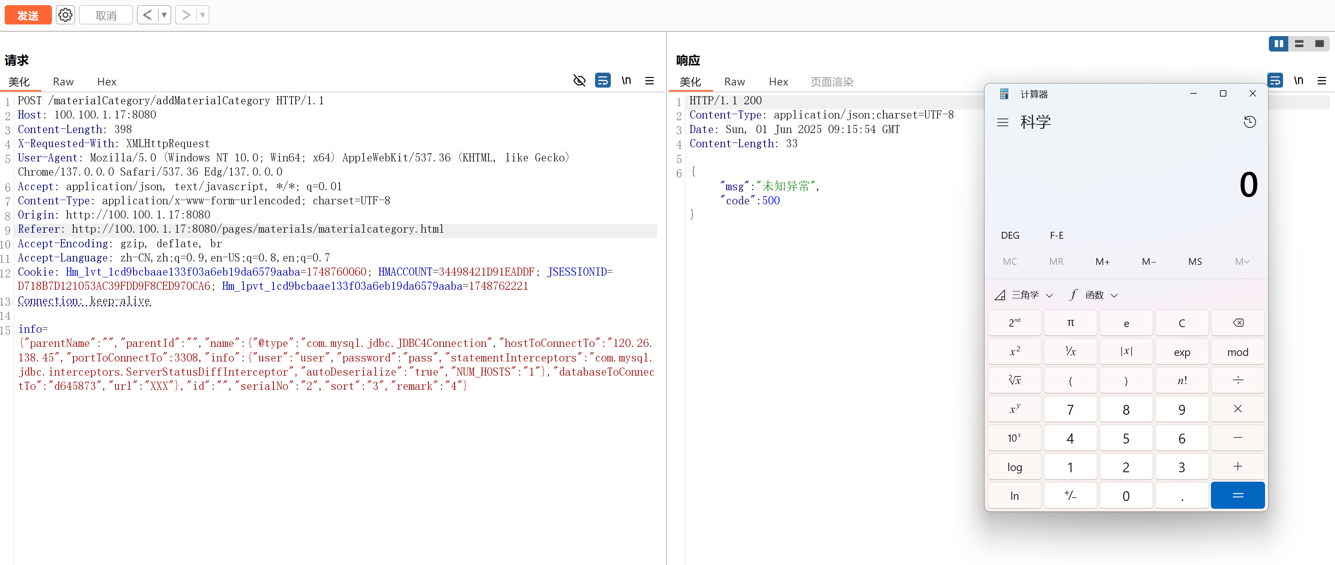The height and width of the screenshot is (565, 1335).
Task: Toggle \n newline display in response panel
Action: pos(1298,81)
